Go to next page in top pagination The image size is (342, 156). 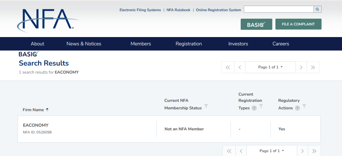click(x=301, y=67)
